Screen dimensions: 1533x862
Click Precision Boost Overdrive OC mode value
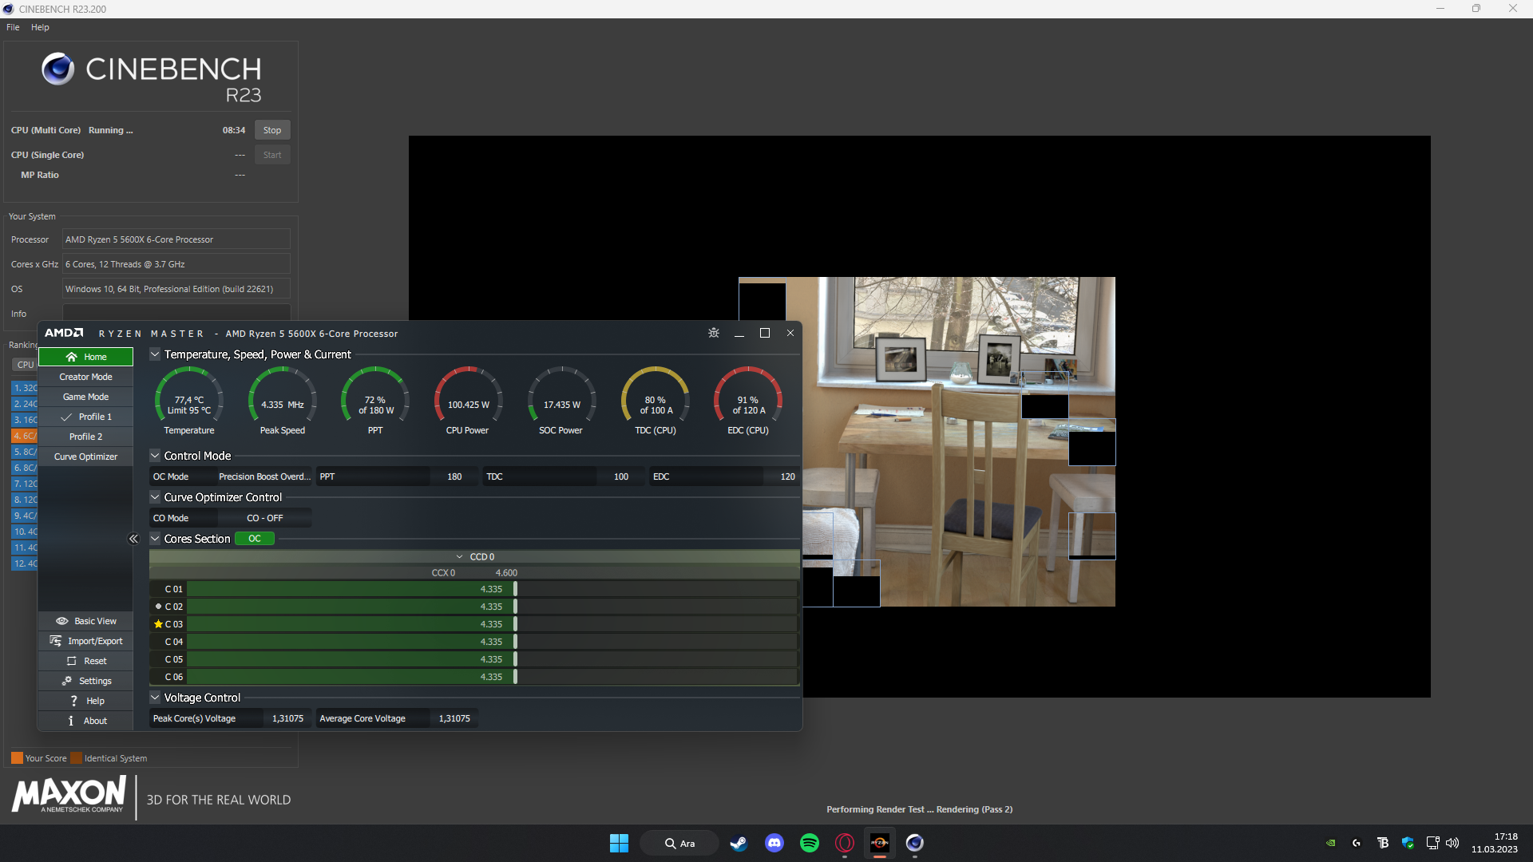264,476
